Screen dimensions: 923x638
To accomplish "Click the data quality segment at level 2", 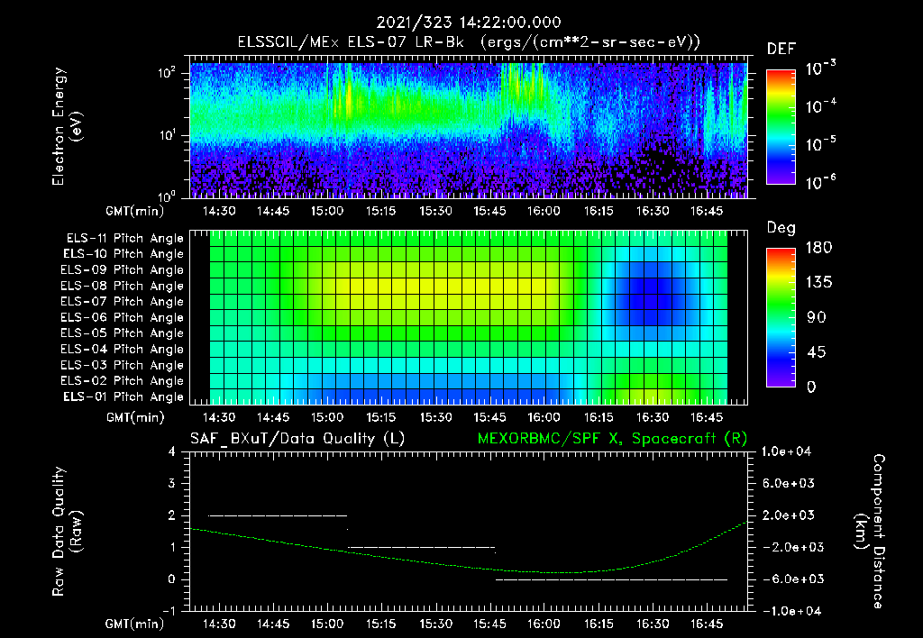I will pyautogui.click(x=278, y=515).
